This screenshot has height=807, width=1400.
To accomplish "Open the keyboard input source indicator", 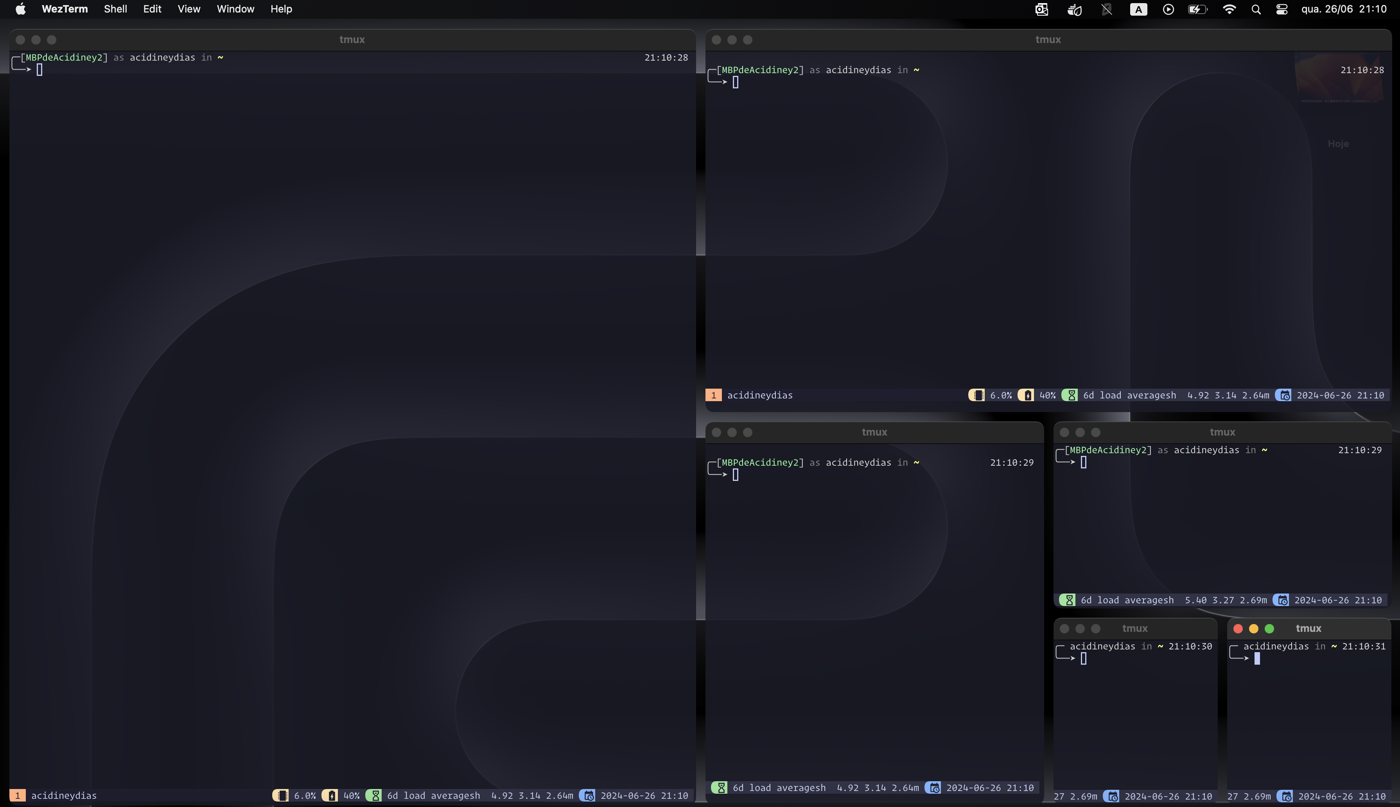I will [x=1138, y=9].
